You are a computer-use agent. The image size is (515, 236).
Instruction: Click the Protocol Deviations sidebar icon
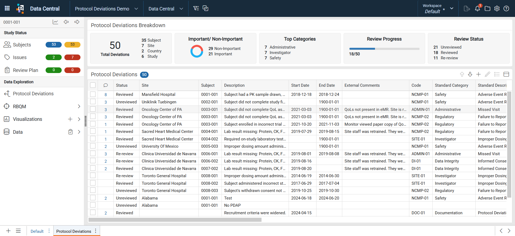pyautogui.click(x=7, y=93)
